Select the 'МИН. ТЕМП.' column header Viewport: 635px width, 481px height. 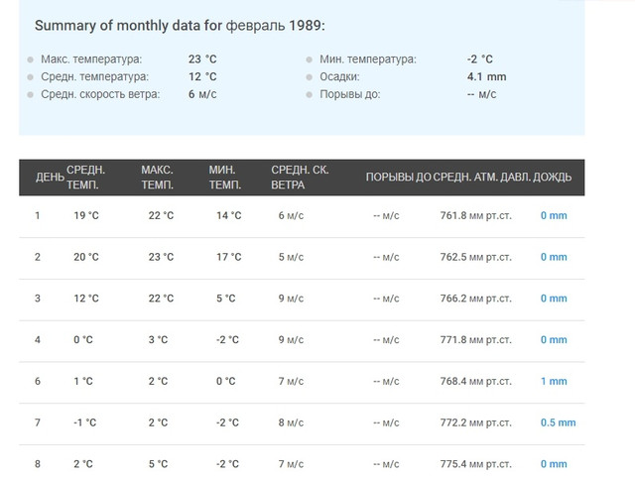click(x=225, y=178)
